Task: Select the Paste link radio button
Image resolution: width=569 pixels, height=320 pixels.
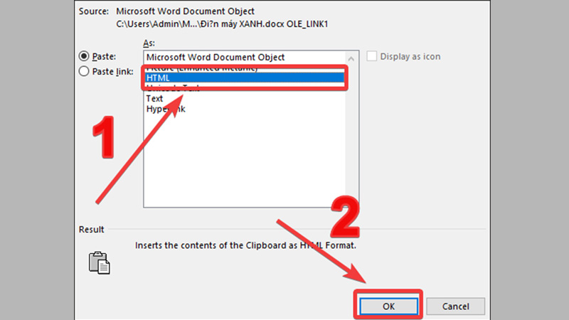Action: pos(84,72)
